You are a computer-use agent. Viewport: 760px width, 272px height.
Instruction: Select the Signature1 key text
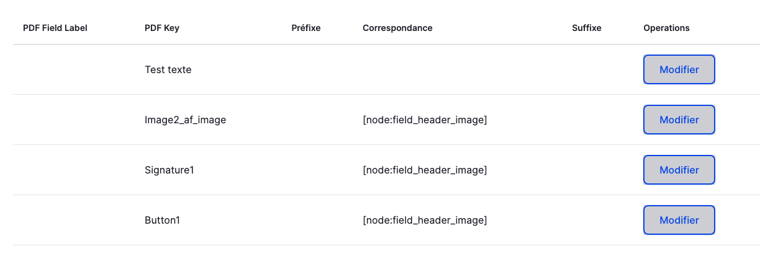pos(170,170)
